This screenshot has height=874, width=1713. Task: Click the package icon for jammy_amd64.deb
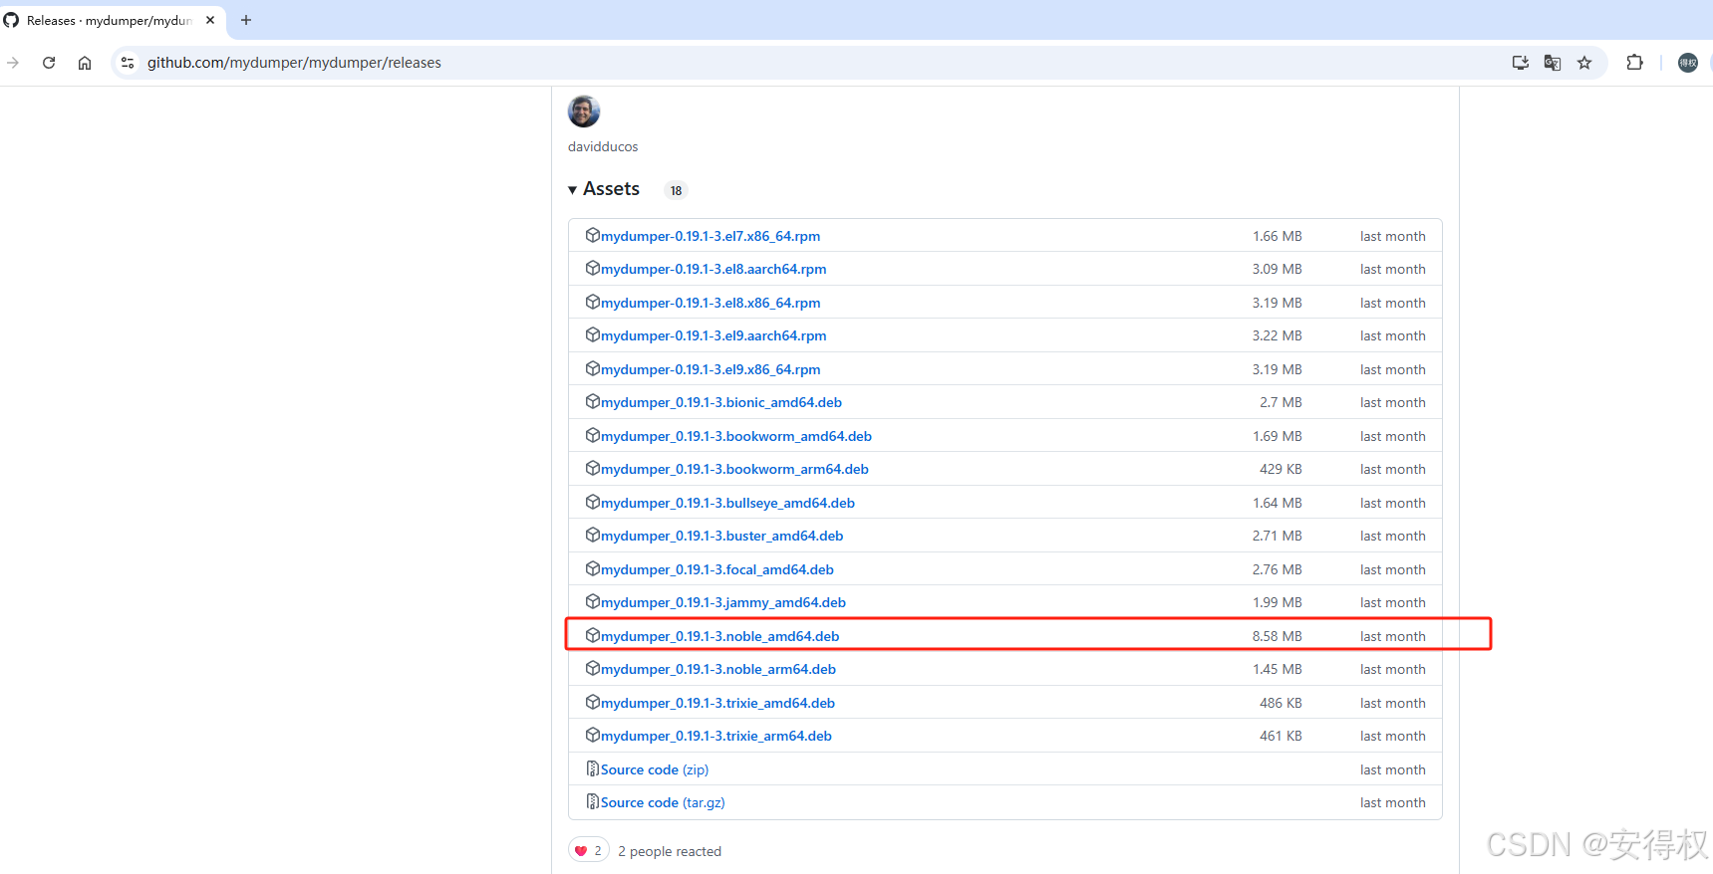click(x=592, y=601)
